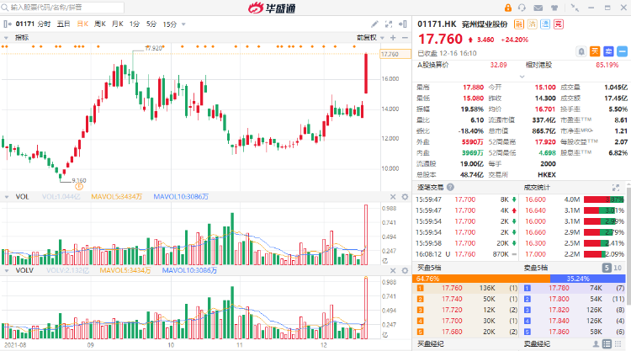Close the VOLV indicator panel
The width and height of the screenshot is (631, 351).
393,270
